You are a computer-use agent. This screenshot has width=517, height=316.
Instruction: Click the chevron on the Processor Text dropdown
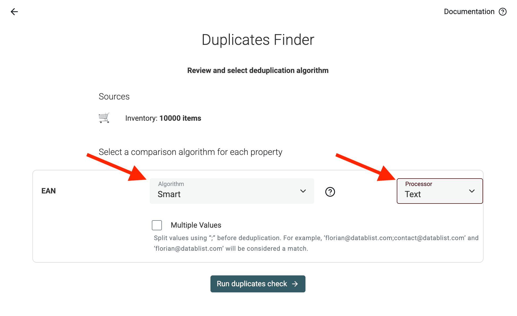click(x=472, y=191)
